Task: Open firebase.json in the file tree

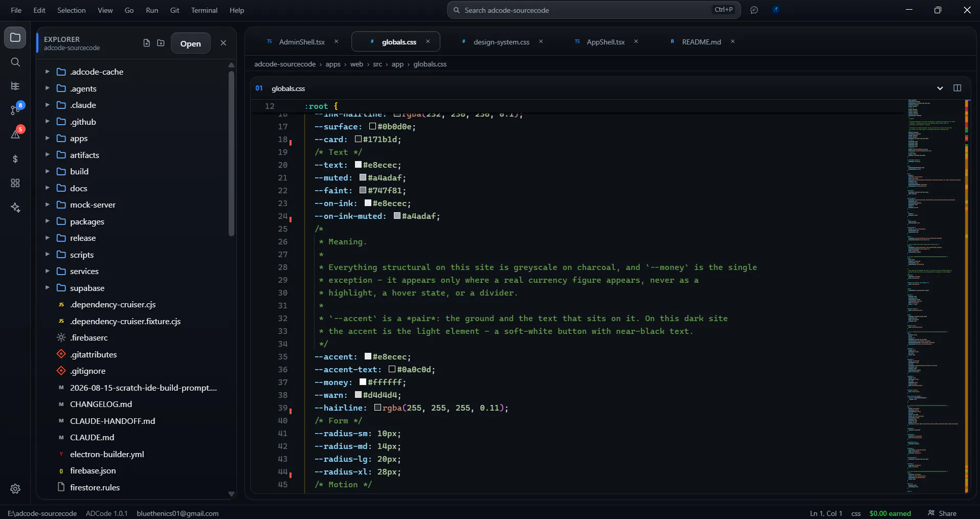Action: point(93,470)
